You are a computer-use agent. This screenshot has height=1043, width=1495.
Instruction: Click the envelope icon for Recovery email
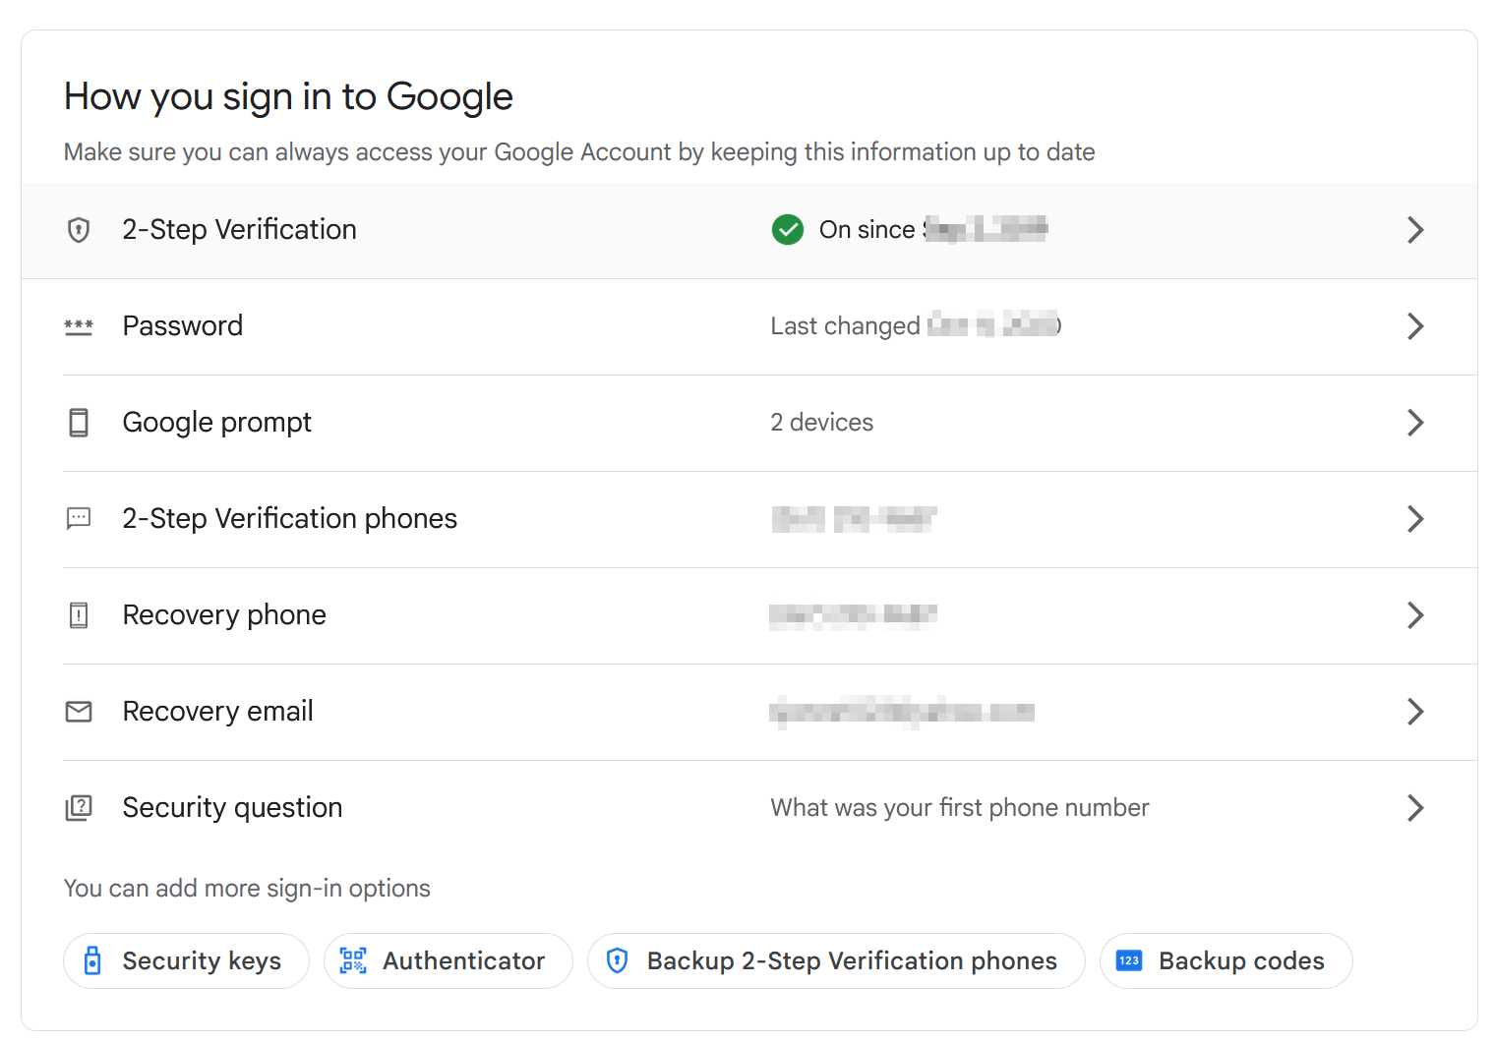[x=79, y=712]
